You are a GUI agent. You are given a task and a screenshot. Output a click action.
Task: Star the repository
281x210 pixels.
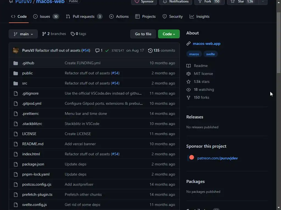click(x=243, y=2)
